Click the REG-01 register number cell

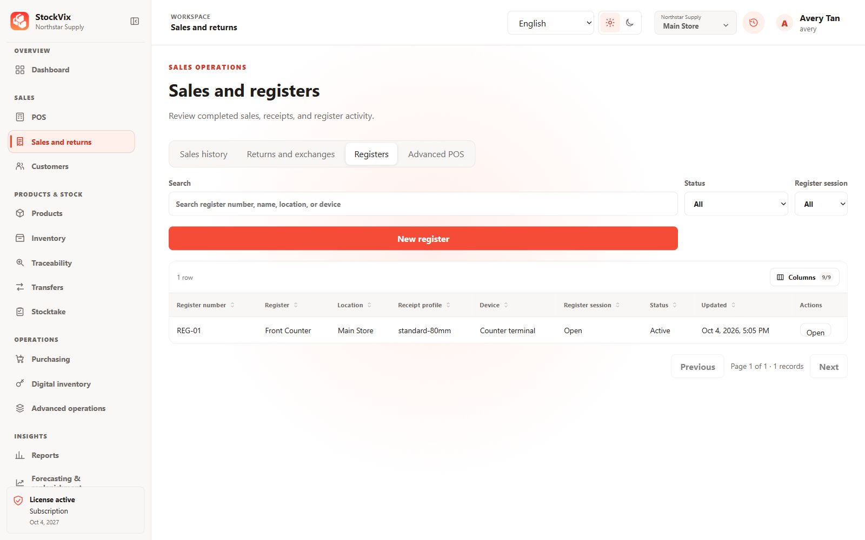pos(189,330)
